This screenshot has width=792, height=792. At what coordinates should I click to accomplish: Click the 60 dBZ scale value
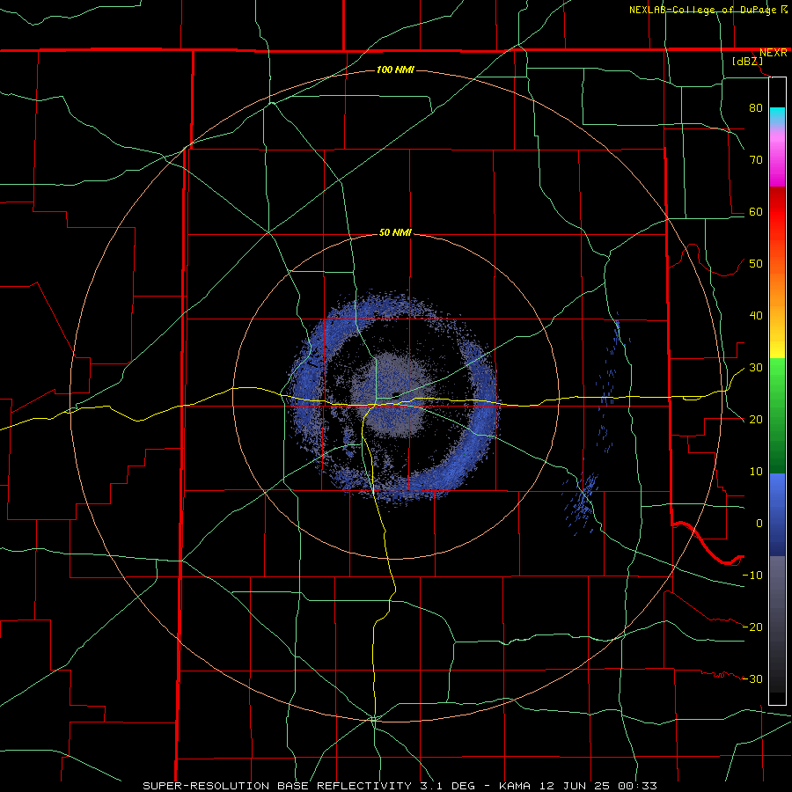pyautogui.click(x=756, y=211)
